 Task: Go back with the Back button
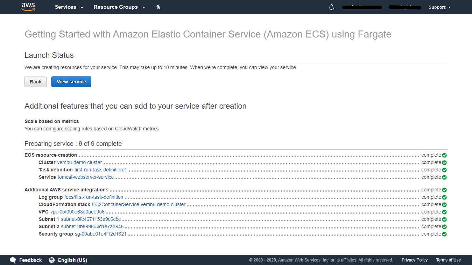point(35,82)
